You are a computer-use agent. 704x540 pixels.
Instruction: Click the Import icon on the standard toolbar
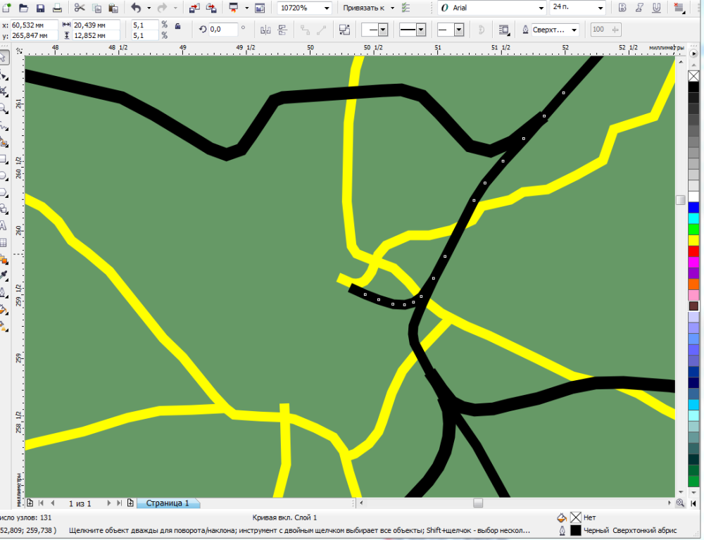[x=196, y=8]
